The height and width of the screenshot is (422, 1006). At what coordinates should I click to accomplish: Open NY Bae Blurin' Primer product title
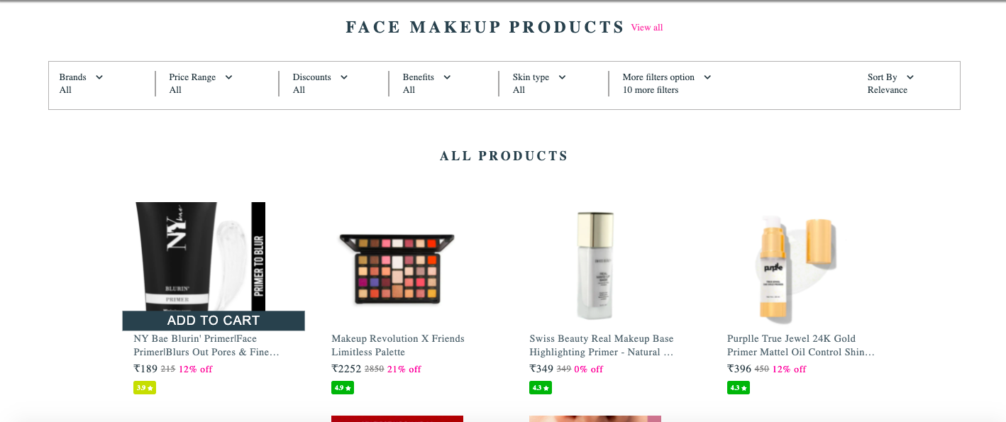(206, 345)
